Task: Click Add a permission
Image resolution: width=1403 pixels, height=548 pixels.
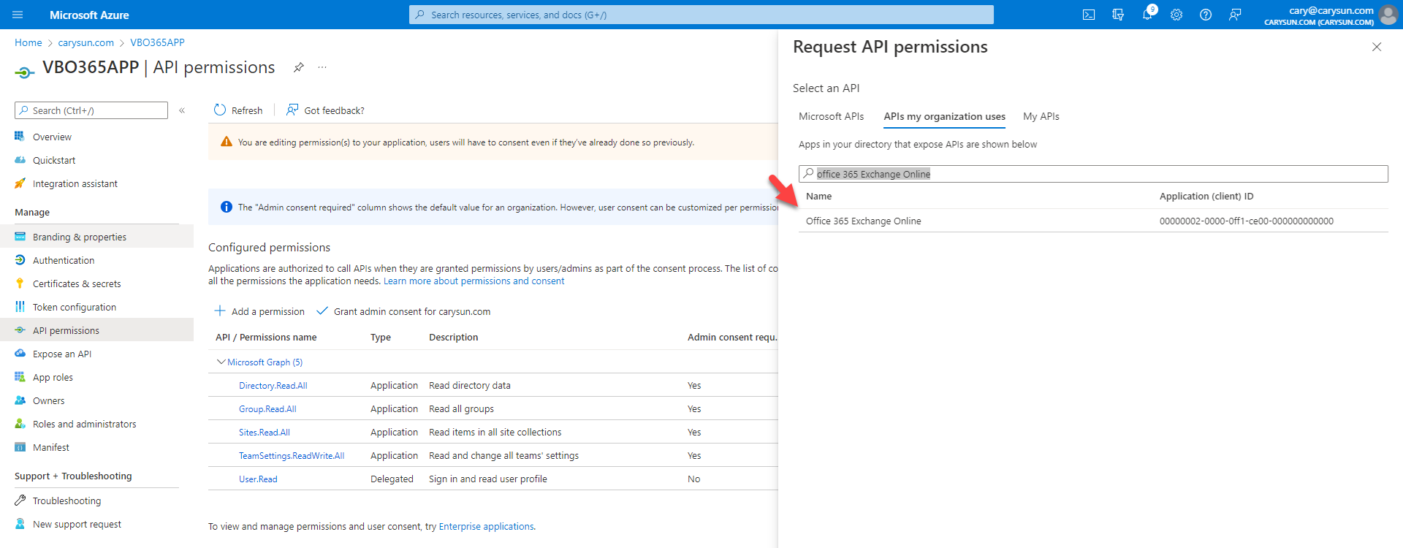Action: point(259,311)
